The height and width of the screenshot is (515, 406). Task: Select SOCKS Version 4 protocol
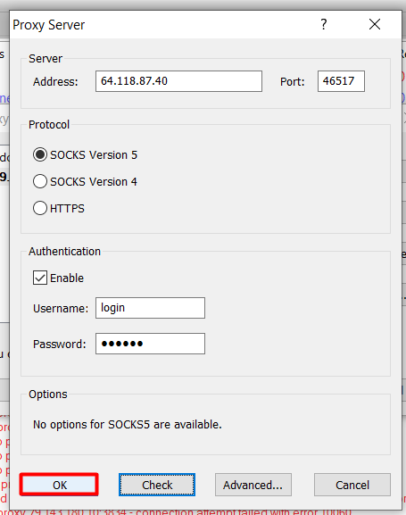click(x=85, y=181)
